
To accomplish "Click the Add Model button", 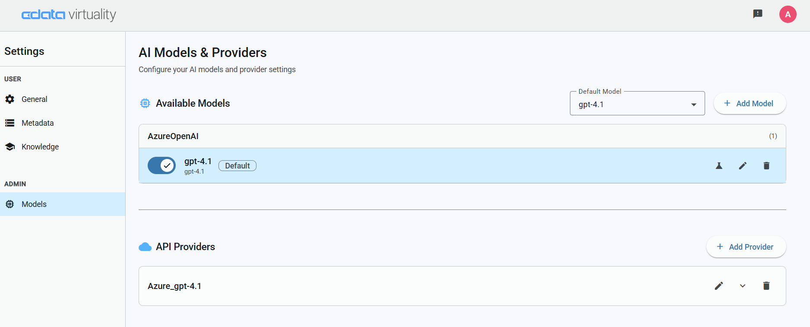I will [750, 103].
